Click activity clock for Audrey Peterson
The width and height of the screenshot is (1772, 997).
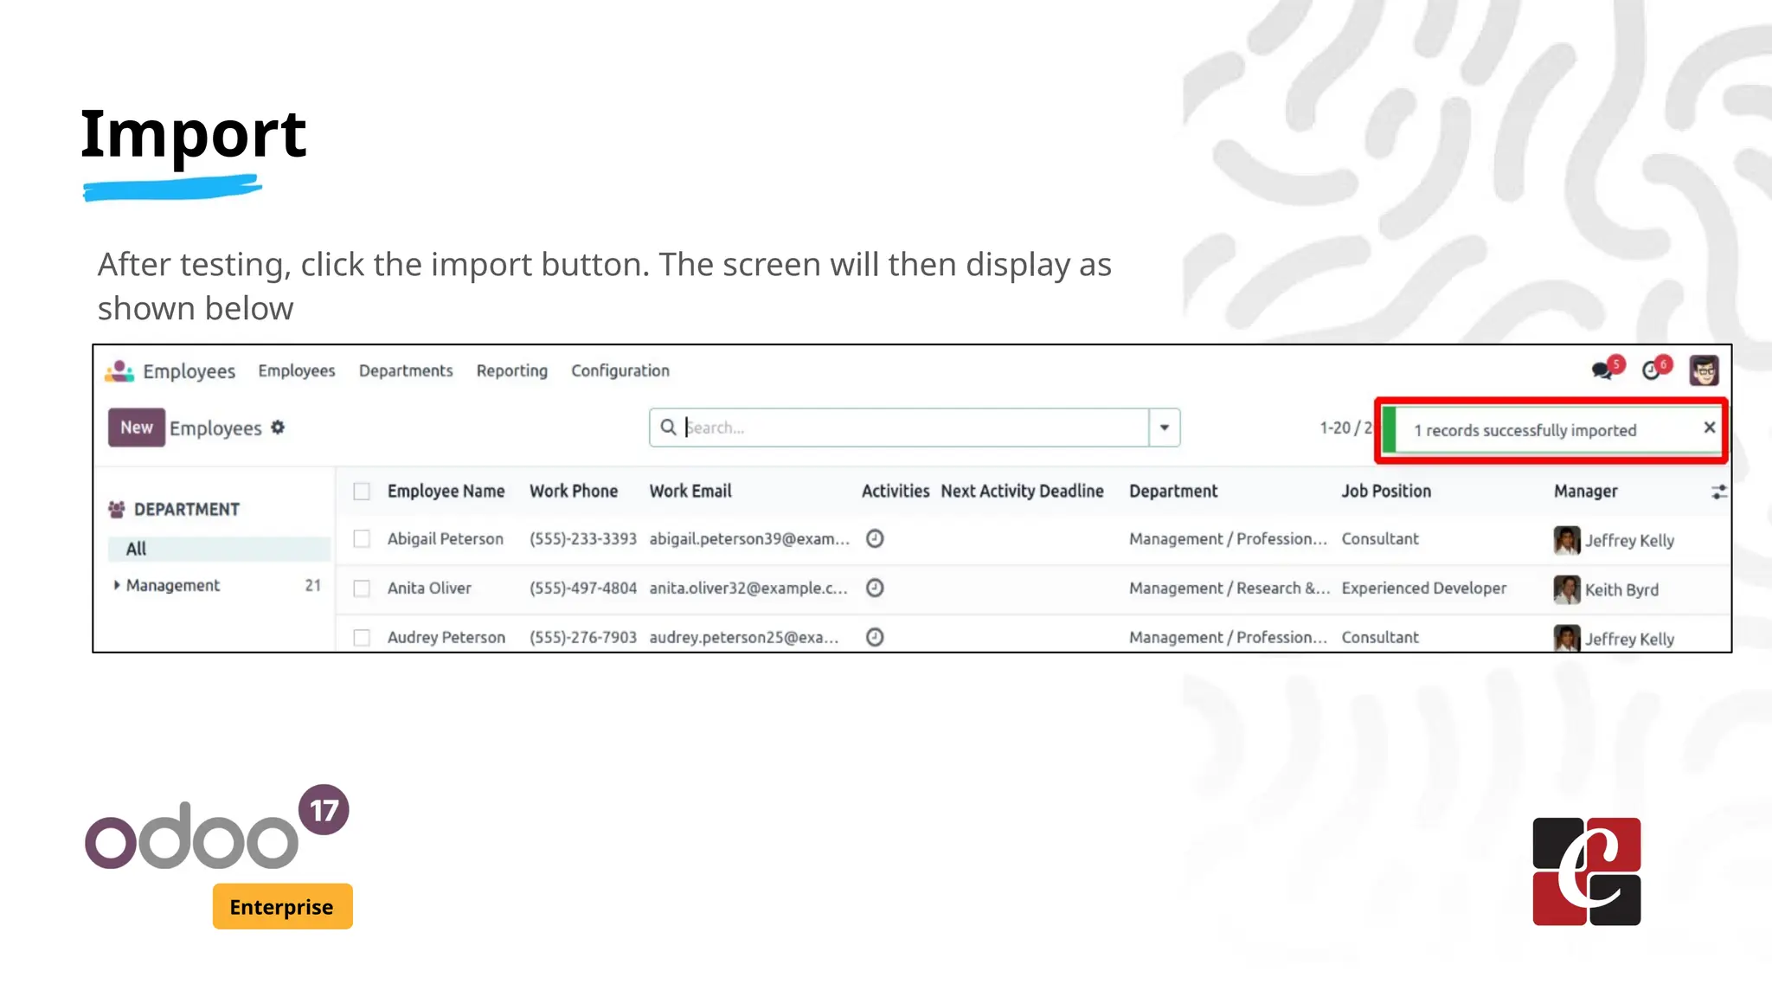[875, 637]
